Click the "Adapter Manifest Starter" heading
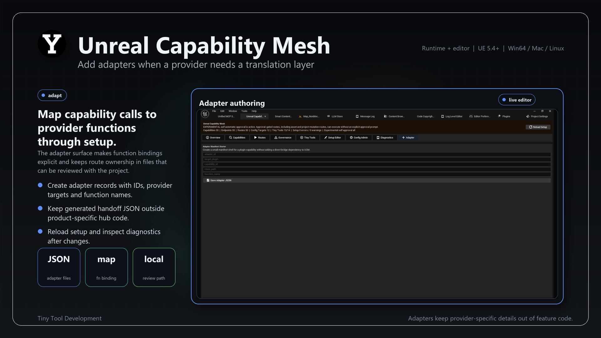601x338 pixels. pos(214,146)
